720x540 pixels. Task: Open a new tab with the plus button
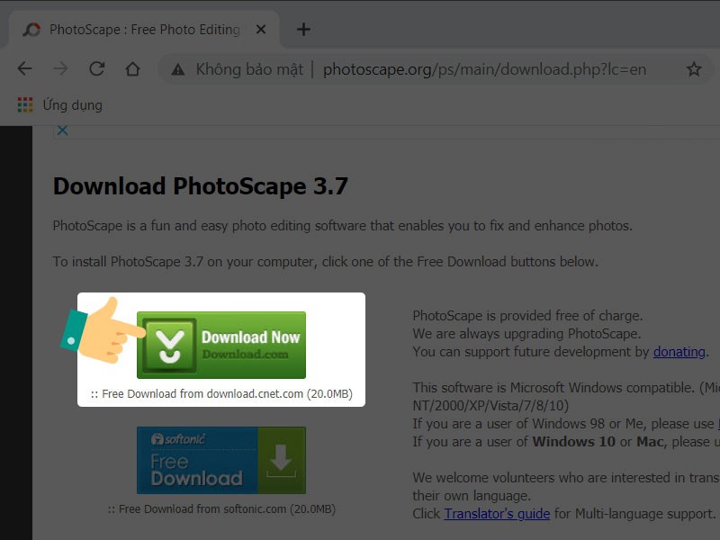click(x=303, y=29)
